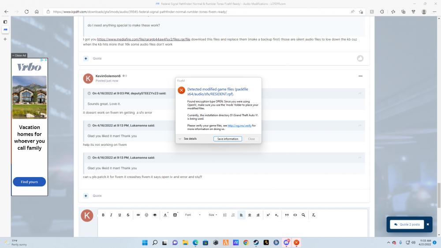Click Find yours in the Vrbo ad

click(x=29, y=182)
